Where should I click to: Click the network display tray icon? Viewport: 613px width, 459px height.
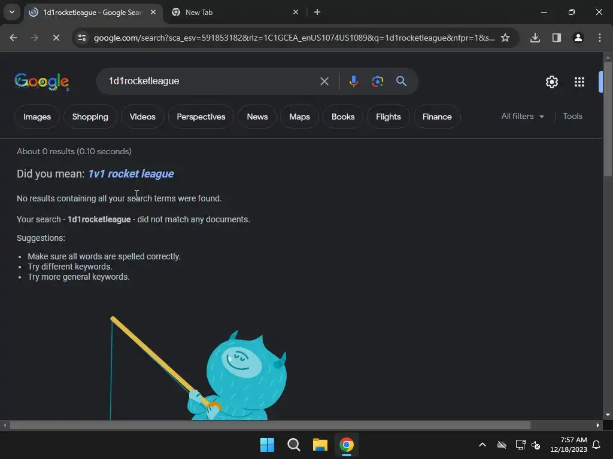click(x=520, y=445)
